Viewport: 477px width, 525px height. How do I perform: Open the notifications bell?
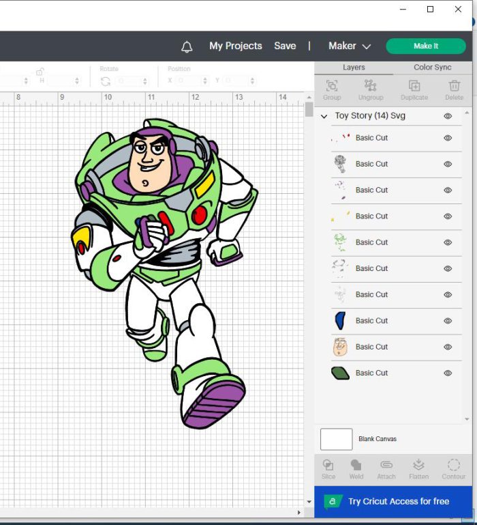[187, 46]
